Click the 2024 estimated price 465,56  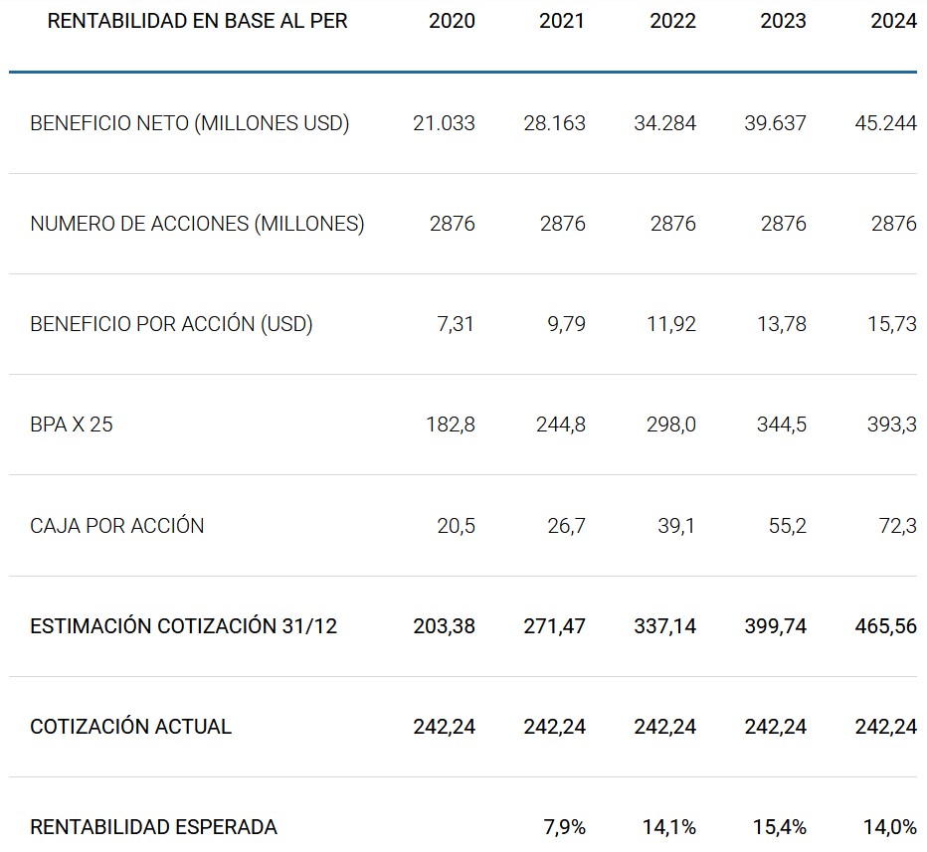point(885,626)
